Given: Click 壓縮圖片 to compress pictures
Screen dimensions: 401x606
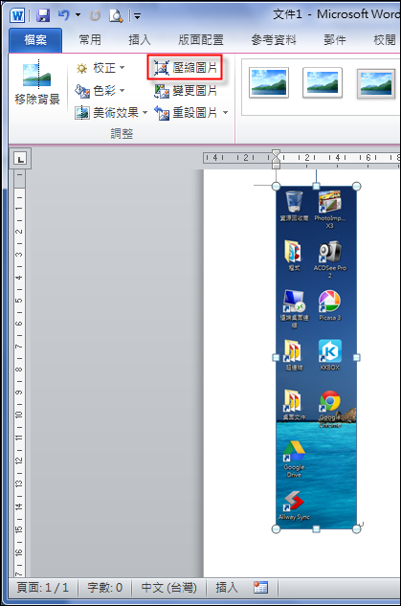Looking at the screenshot, I should tap(185, 68).
